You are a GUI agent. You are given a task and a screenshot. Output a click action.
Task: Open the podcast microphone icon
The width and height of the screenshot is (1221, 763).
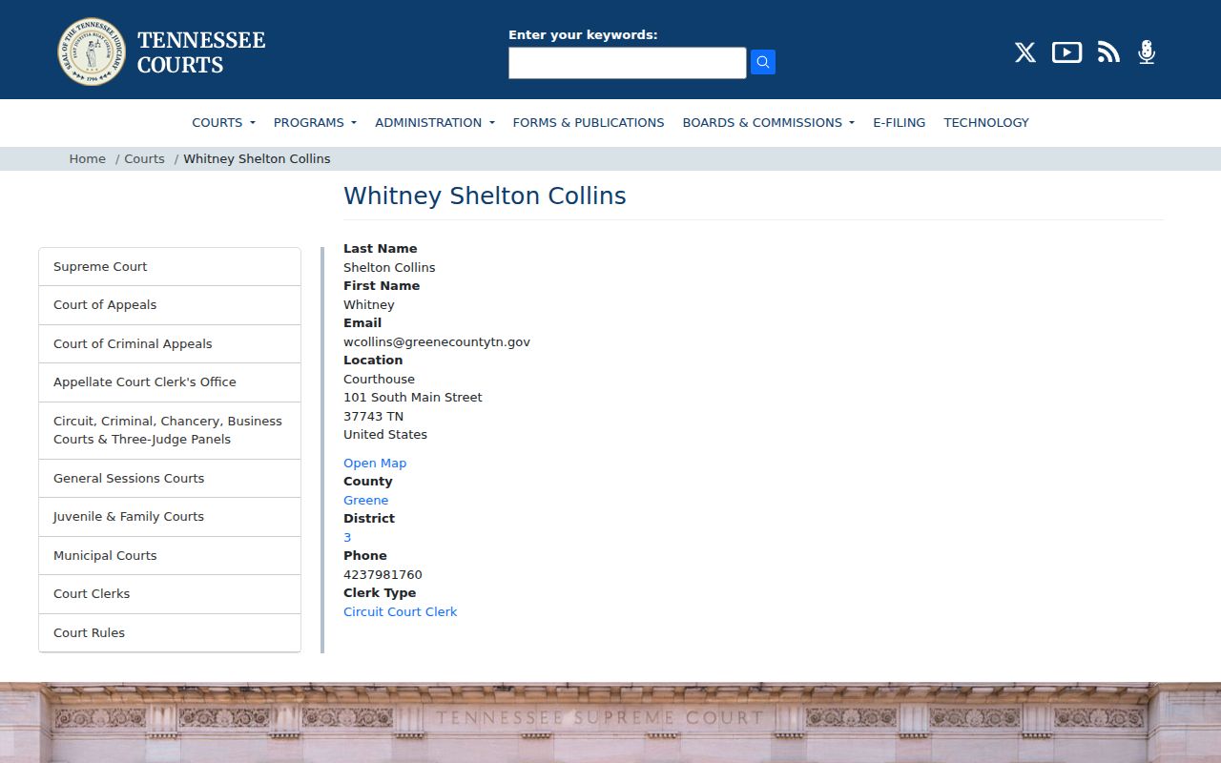(x=1147, y=52)
